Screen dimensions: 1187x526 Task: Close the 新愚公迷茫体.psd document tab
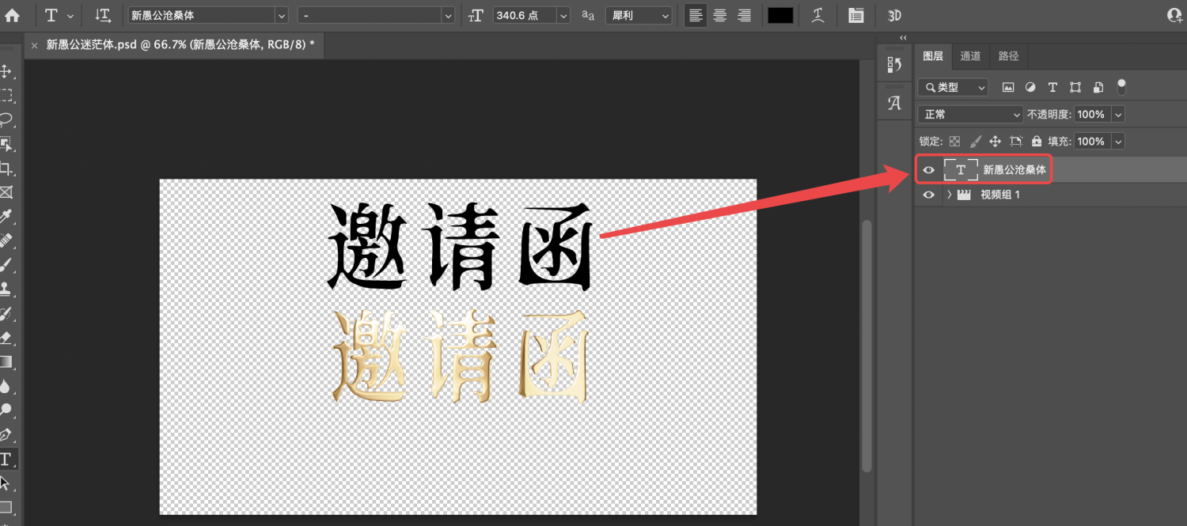click(x=34, y=45)
